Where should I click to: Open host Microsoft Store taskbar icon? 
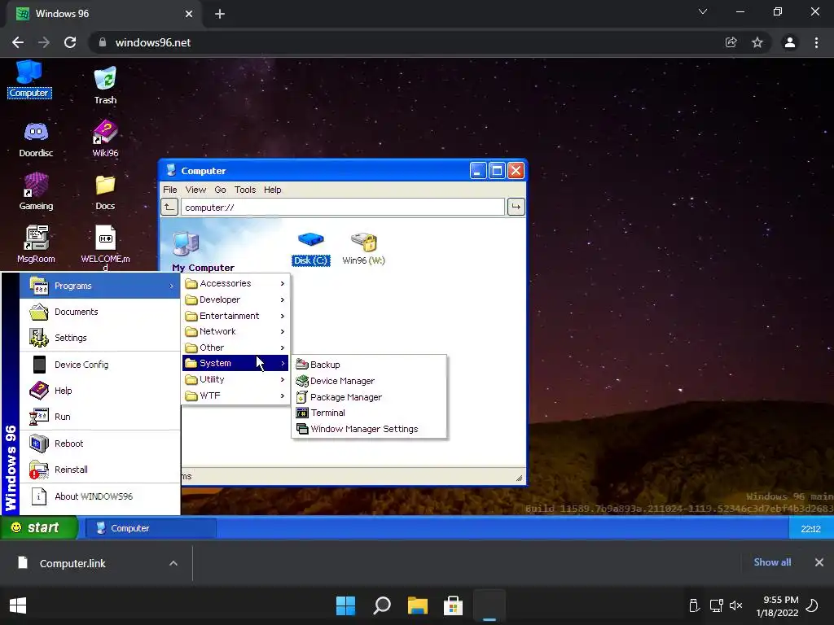453,605
